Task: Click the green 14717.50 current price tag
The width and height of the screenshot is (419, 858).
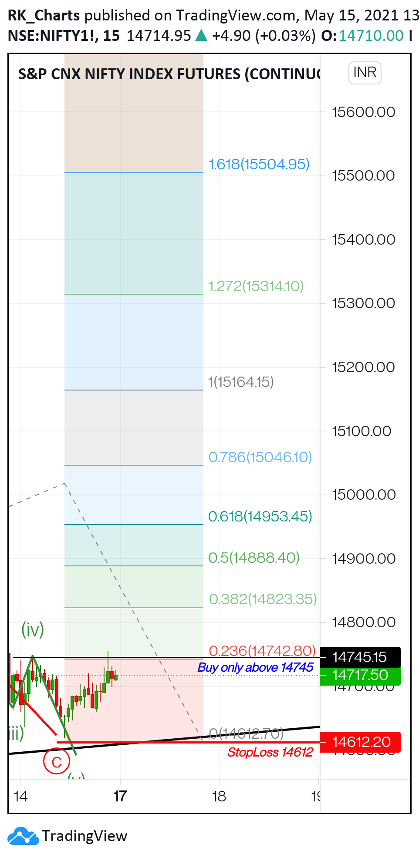Action: pos(360,675)
